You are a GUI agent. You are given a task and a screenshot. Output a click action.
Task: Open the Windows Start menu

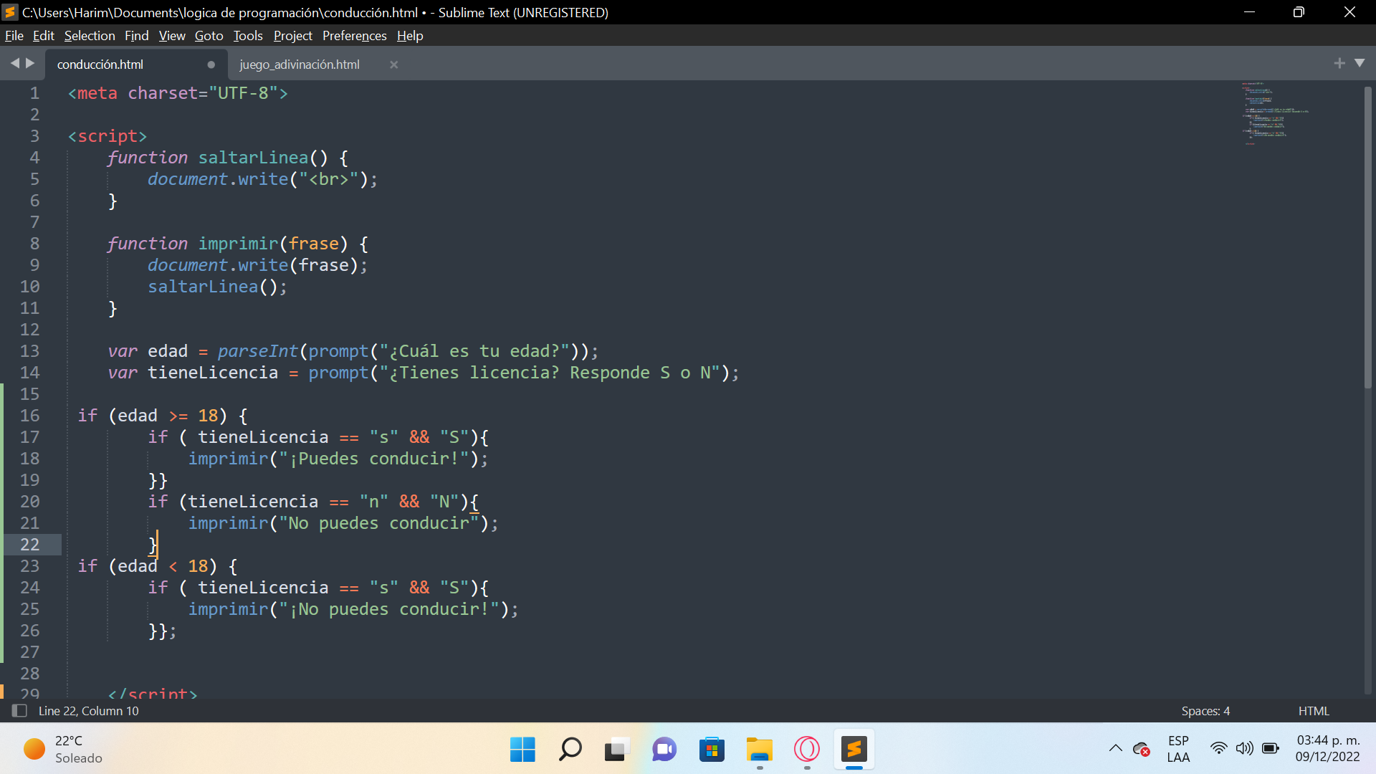(x=522, y=750)
